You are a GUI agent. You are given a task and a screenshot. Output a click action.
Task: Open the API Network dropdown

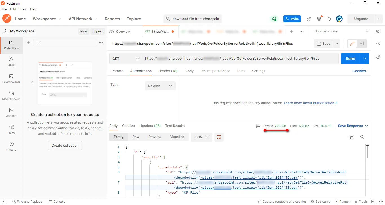coord(83,19)
